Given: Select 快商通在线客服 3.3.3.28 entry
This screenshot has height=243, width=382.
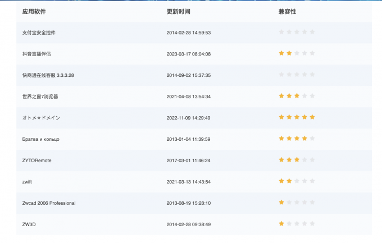Looking at the screenshot, I should coord(48,75).
